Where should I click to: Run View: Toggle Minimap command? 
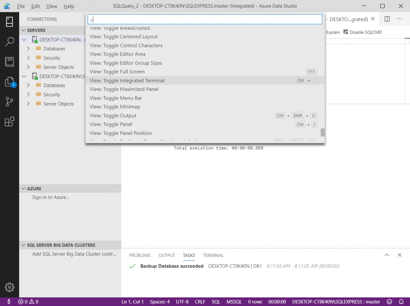[x=205, y=107]
